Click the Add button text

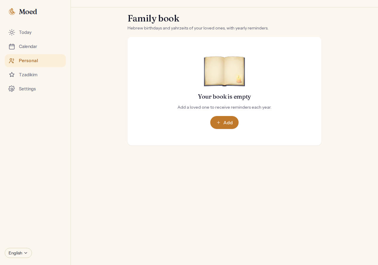click(x=228, y=122)
